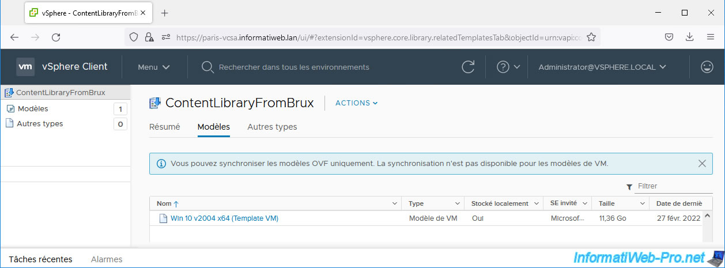Viewport: 725px width, 268px height.
Task: Bookmark this page with the star icon
Action: (591, 37)
